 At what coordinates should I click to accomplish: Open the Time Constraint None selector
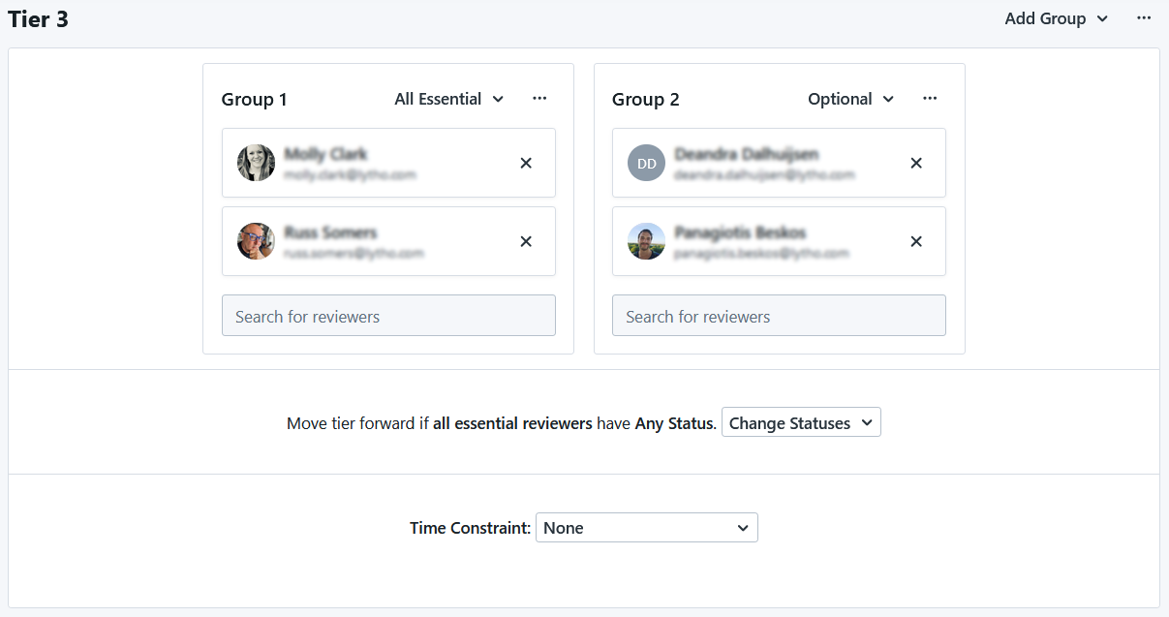(x=647, y=528)
